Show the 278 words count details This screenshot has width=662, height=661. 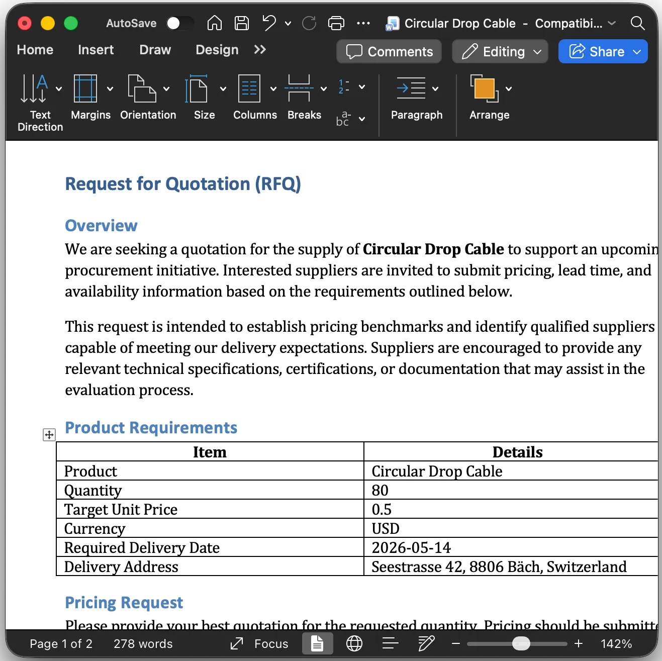143,644
